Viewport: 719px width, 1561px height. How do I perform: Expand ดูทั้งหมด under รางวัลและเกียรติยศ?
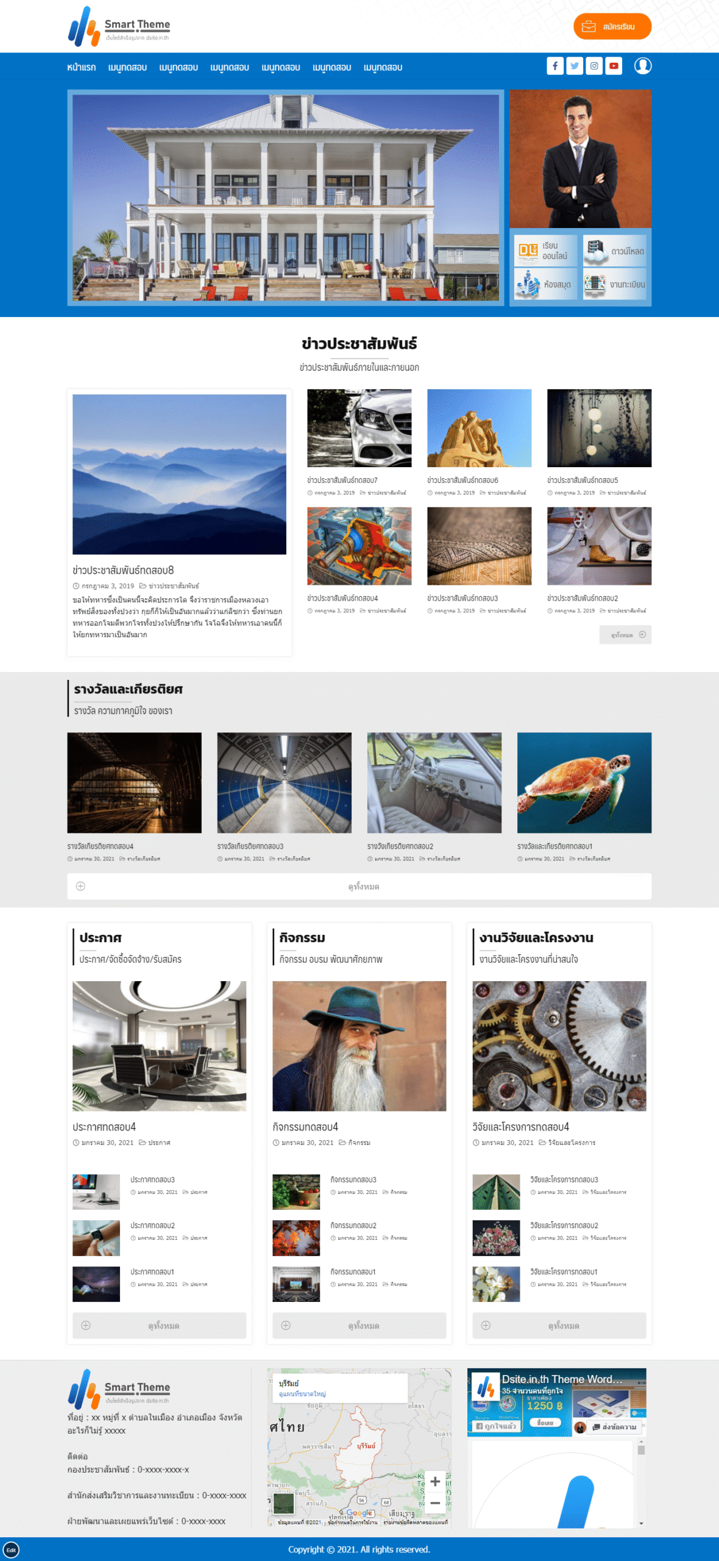tap(359, 886)
